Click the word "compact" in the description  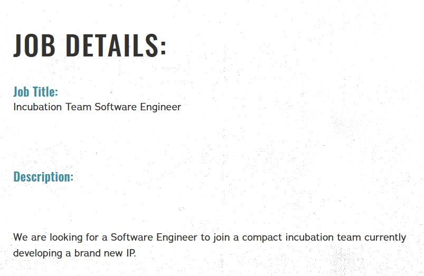tap(262, 237)
